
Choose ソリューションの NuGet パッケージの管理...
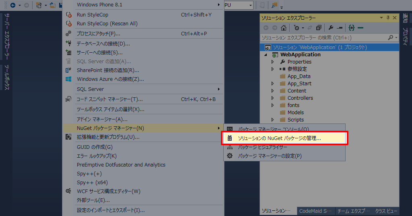(284, 138)
